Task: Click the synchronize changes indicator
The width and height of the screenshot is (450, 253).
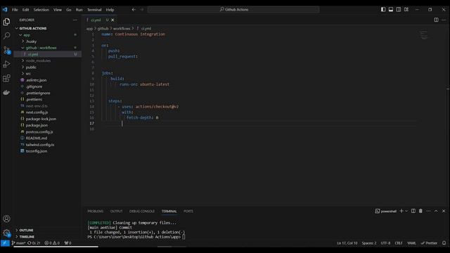Action: tap(34, 243)
